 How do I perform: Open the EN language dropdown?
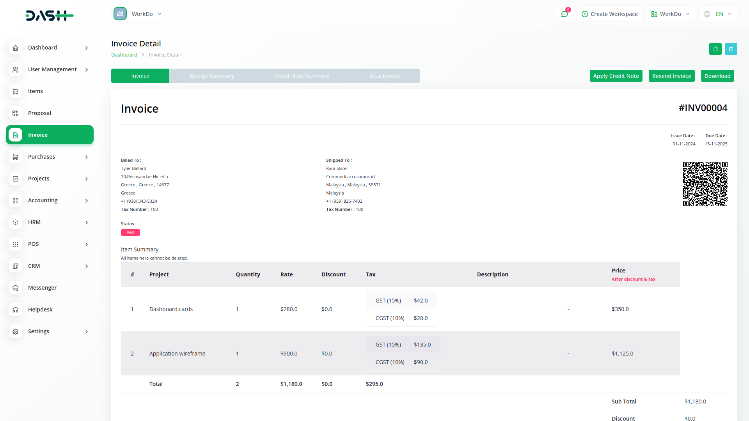point(718,14)
